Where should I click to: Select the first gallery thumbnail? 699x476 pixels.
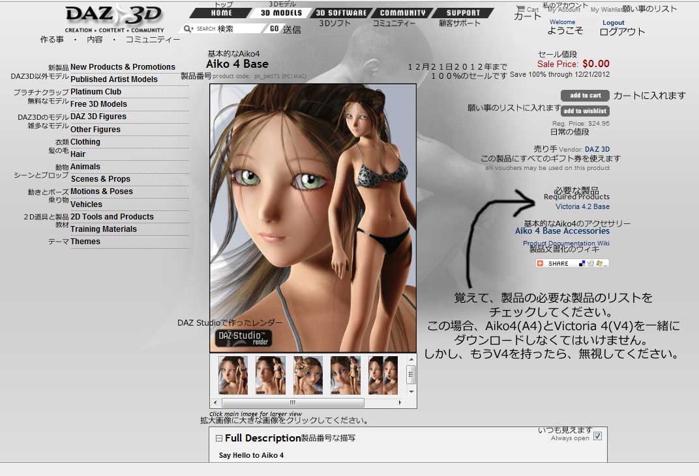point(233,375)
